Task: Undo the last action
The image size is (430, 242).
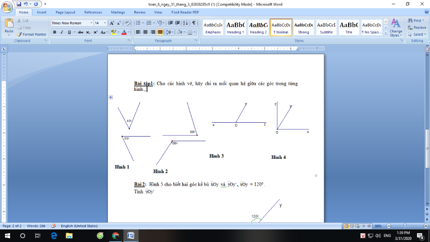Action: coord(26,4)
